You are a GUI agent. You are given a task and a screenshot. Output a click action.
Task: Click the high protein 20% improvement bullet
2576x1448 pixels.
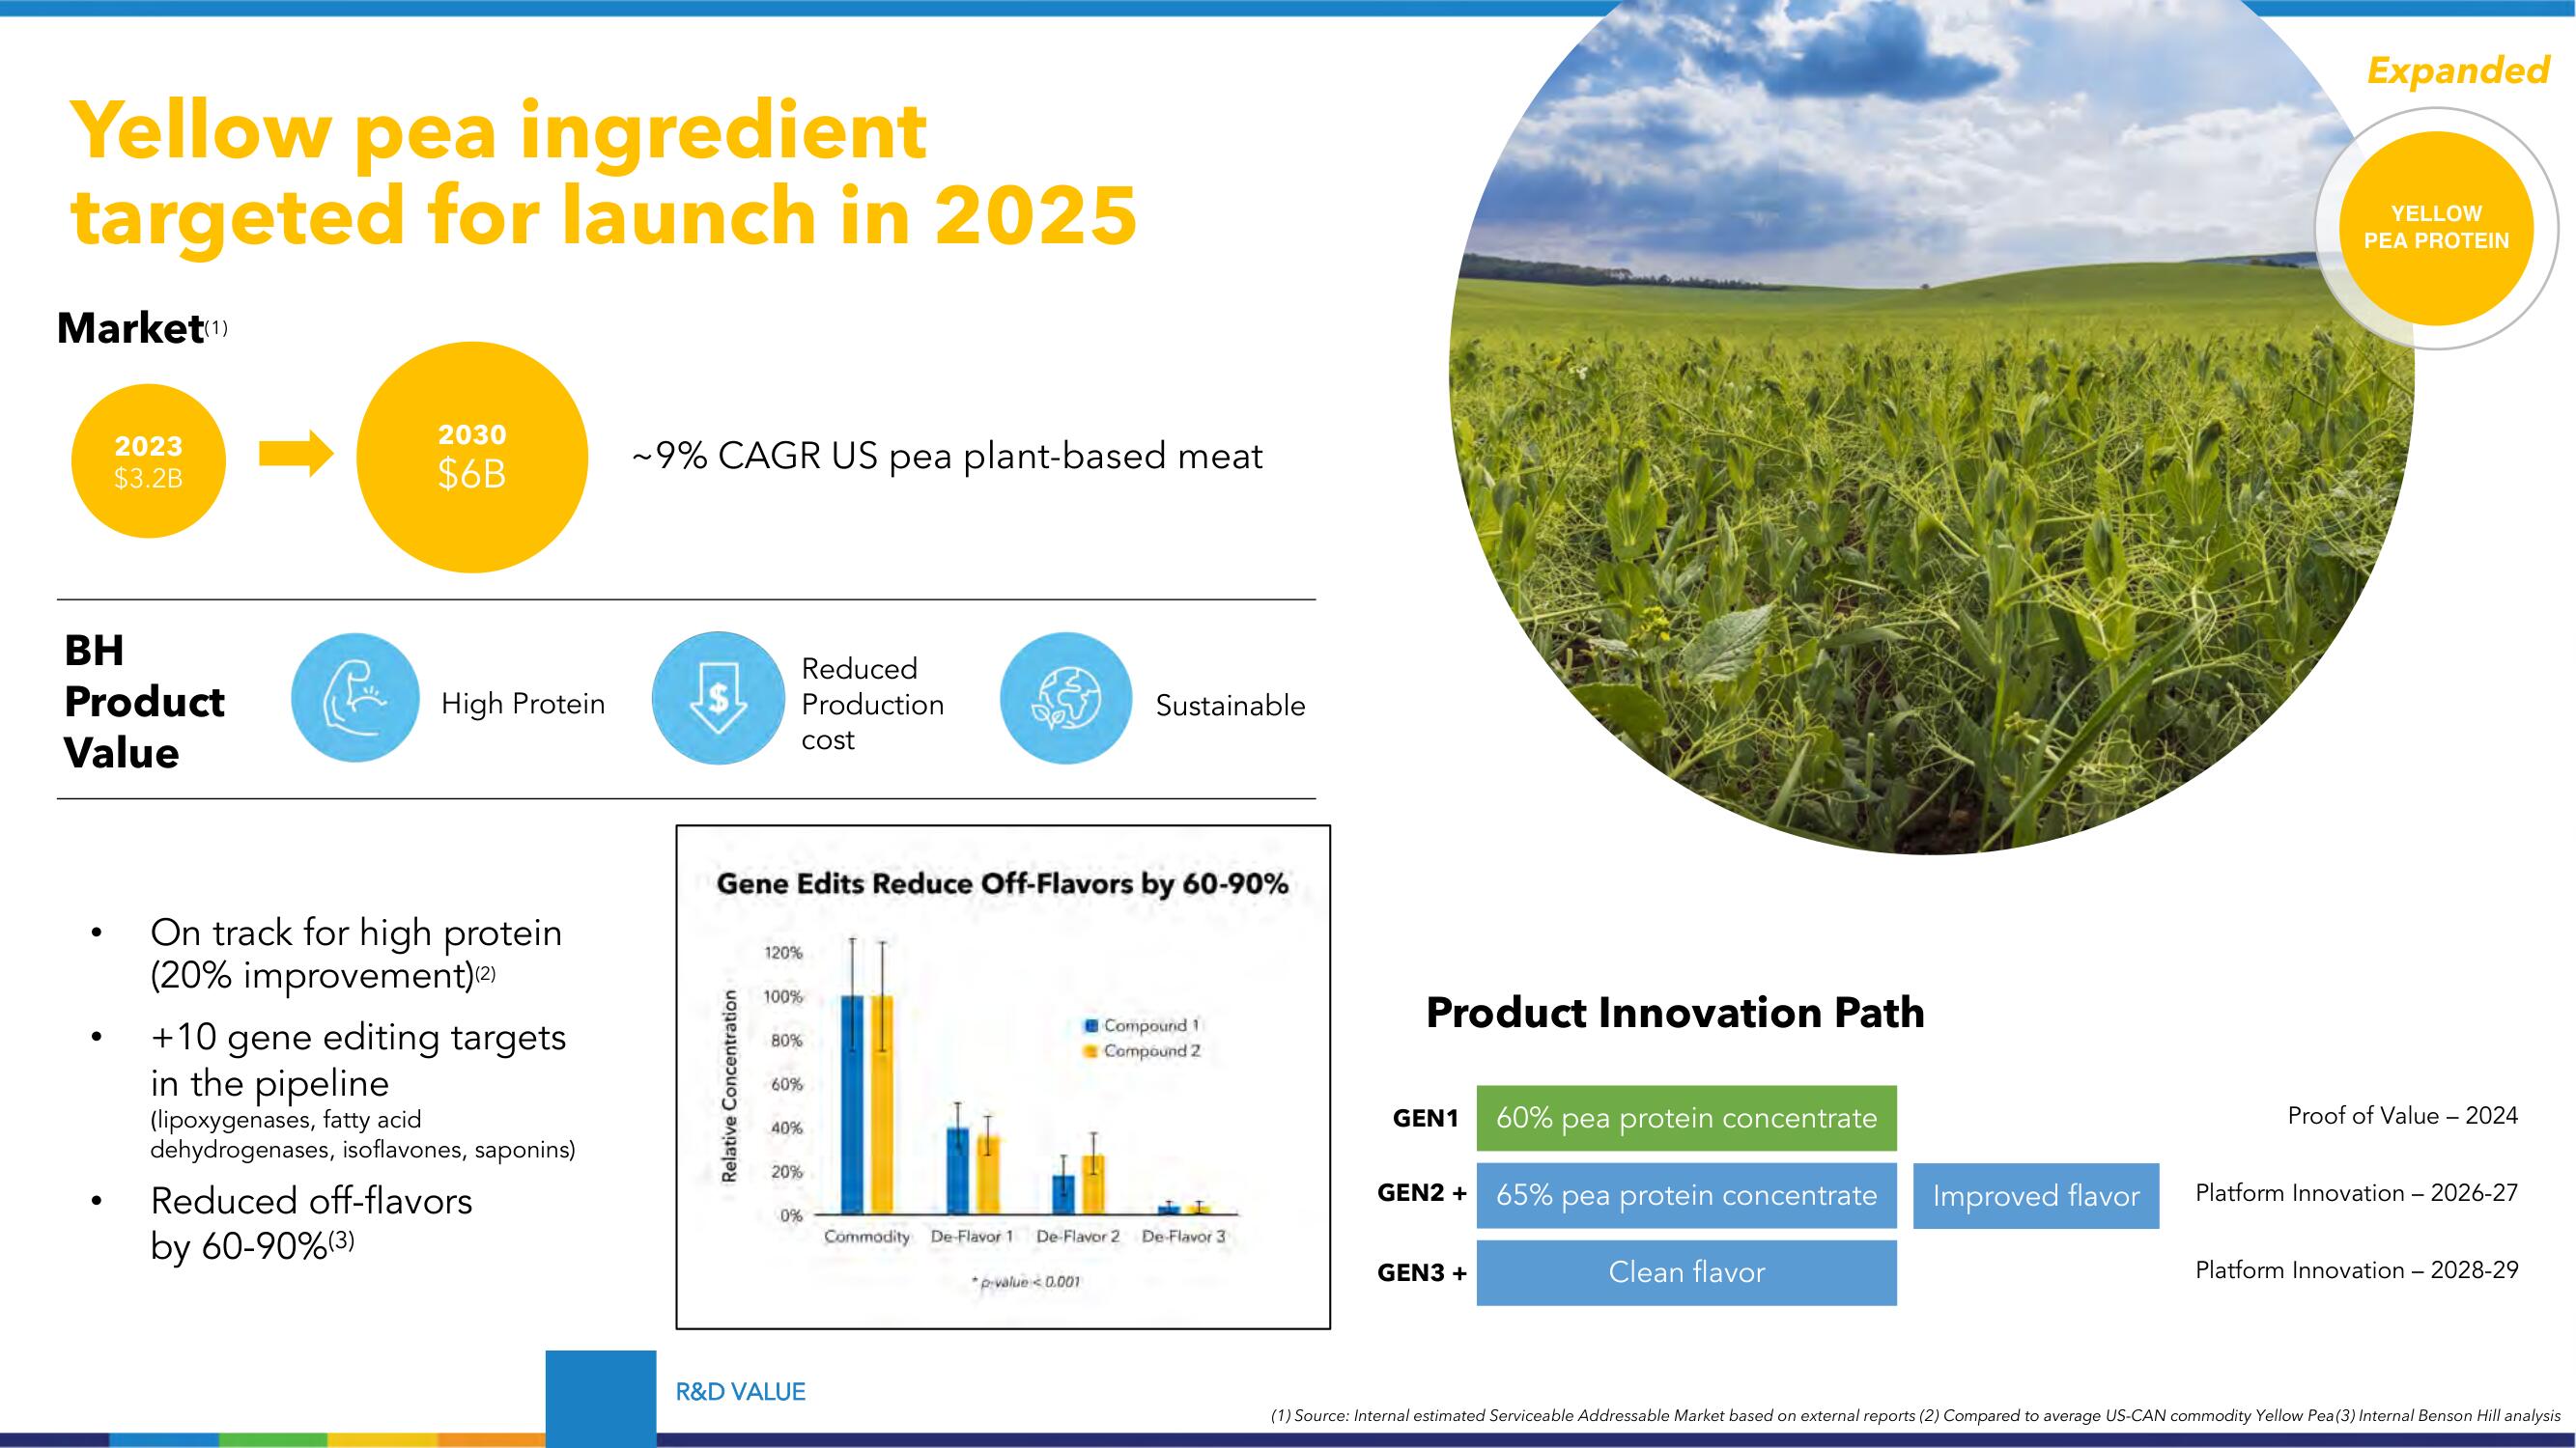356,954
